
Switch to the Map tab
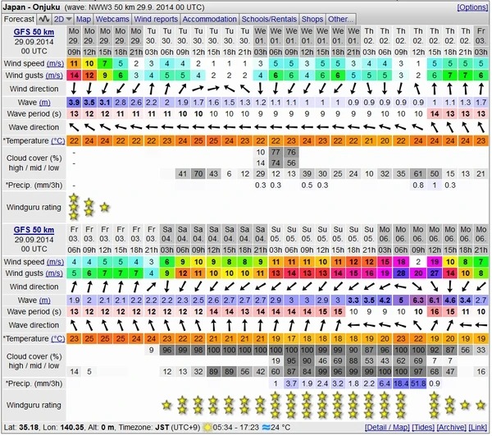84,19
